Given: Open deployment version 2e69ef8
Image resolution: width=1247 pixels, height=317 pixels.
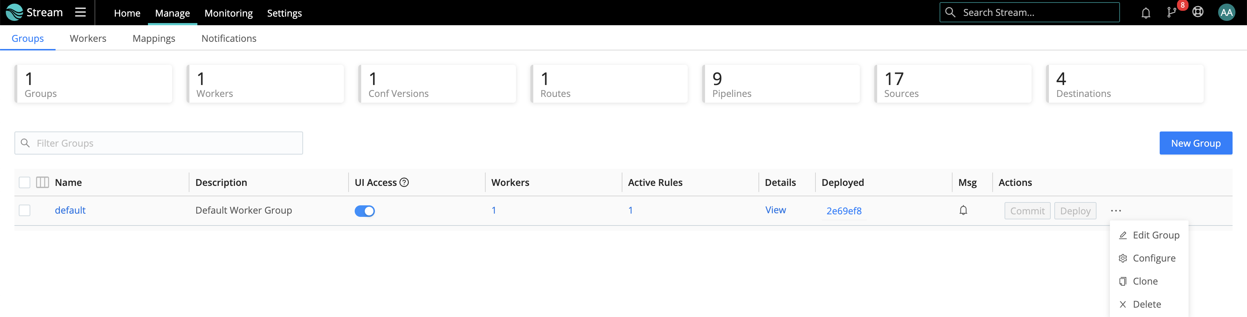Looking at the screenshot, I should click(844, 211).
